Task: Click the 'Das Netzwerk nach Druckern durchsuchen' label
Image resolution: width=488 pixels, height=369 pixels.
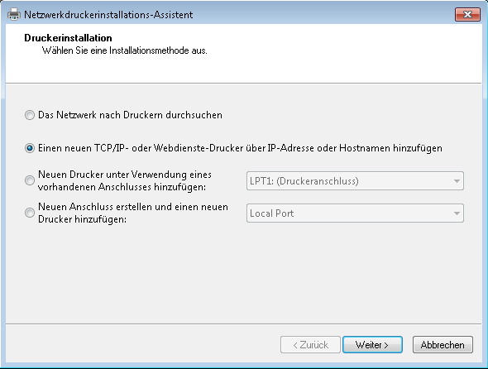Action: pos(130,115)
